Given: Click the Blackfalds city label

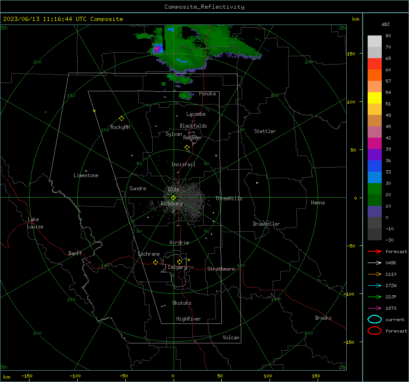Looking at the screenshot, I should pos(193,126).
